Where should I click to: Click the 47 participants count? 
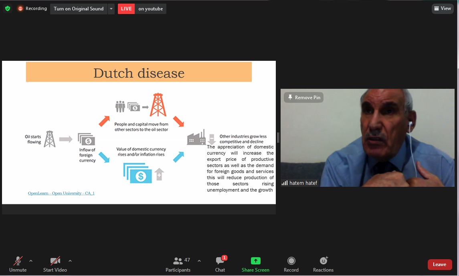pos(187,260)
